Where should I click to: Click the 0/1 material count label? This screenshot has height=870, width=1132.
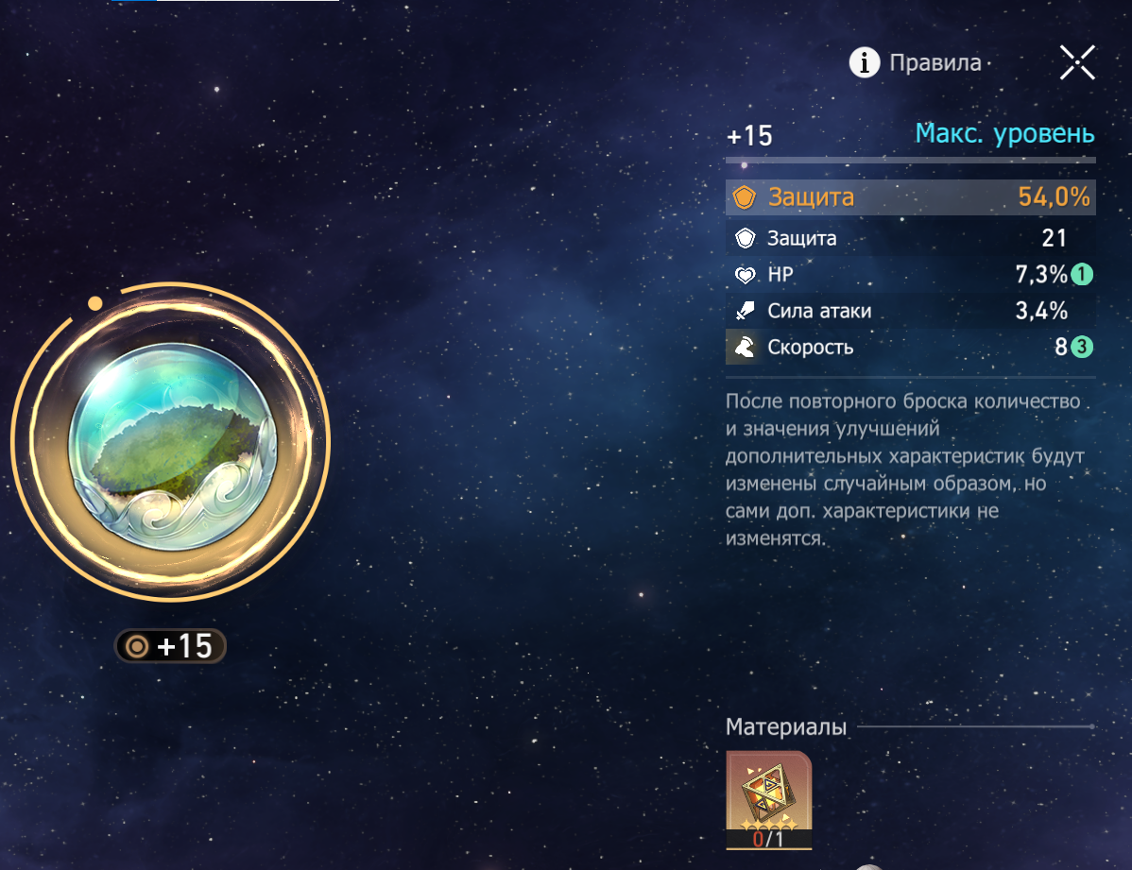pyautogui.click(x=768, y=839)
